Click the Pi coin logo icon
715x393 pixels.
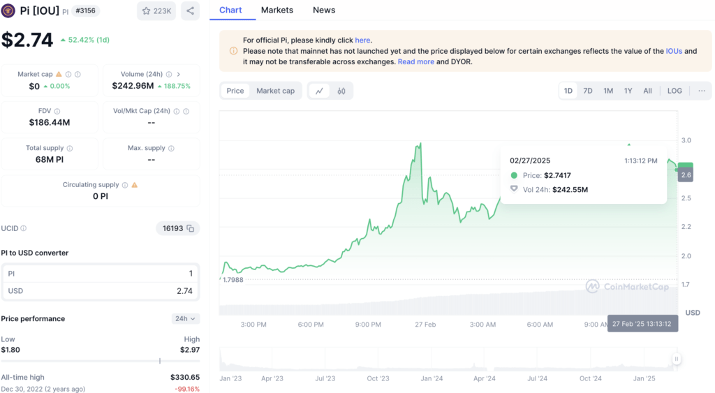pos(8,10)
